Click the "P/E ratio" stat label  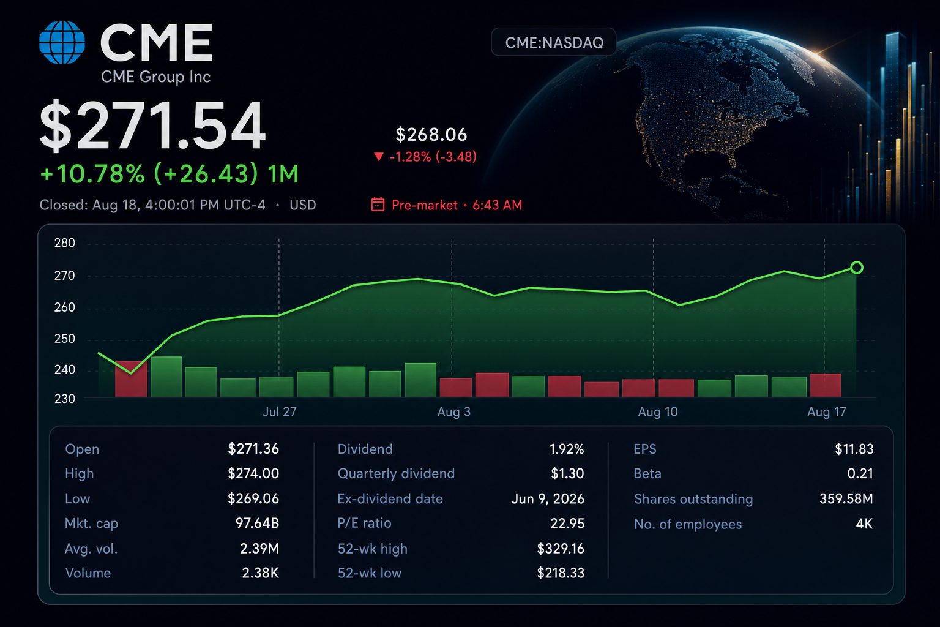(x=364, y=524)
